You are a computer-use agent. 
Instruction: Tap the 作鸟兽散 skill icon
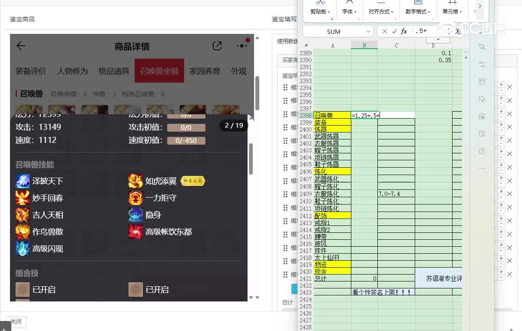[23, 232]
